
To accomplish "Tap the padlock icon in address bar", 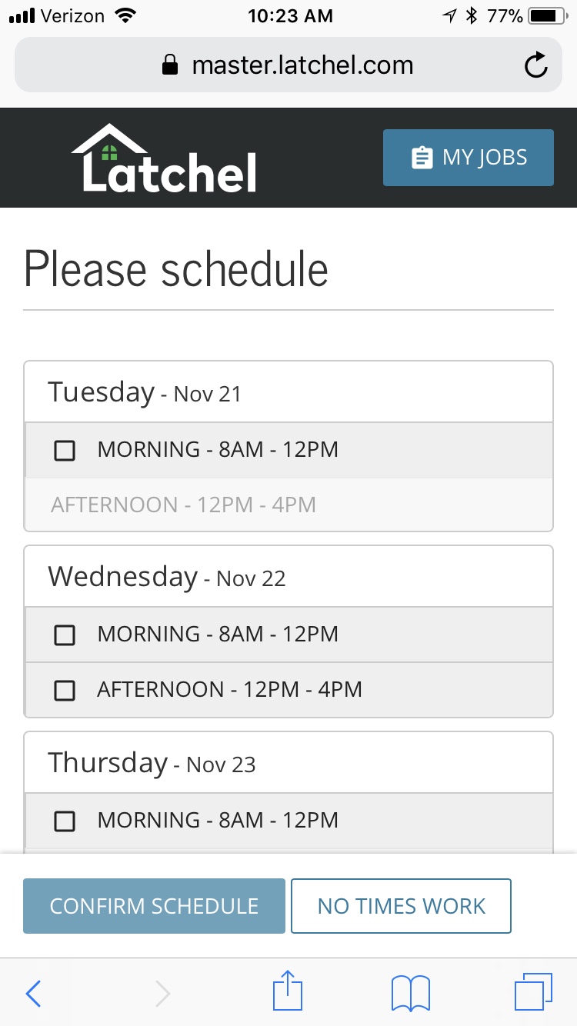I will tap(170, 66).
